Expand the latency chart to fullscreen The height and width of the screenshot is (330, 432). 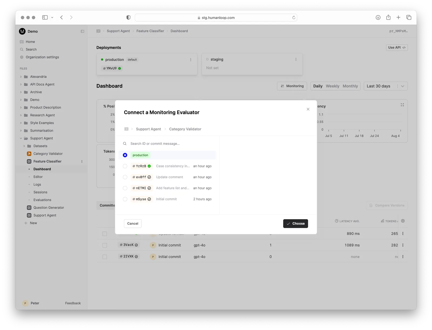coord(402,105)
